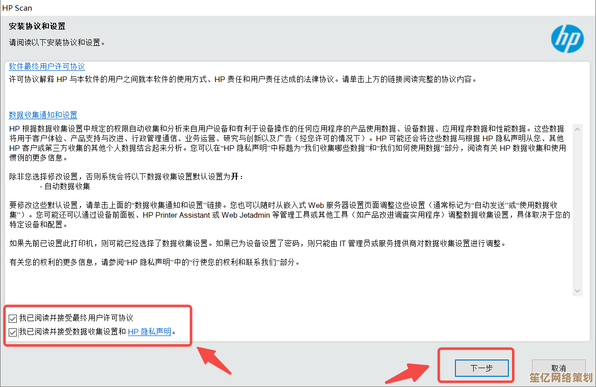Click the HP Scan window title
596x387 pixels.
click(17, 8)
